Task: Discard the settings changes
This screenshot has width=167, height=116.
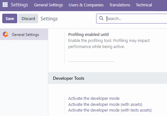Action: pos(28,18)
